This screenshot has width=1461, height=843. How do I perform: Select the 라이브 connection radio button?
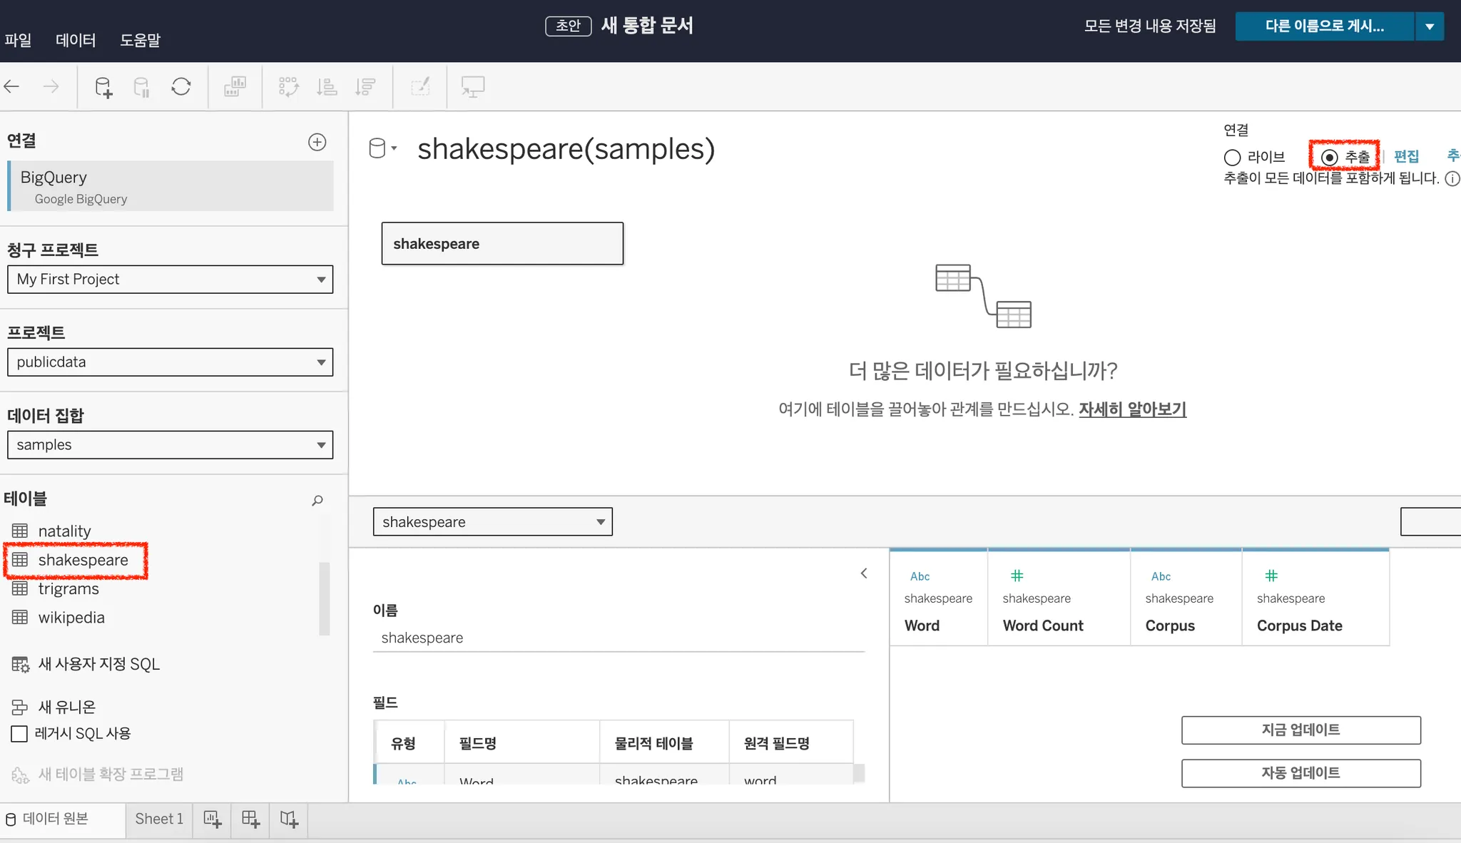(x=1233, y=157)
